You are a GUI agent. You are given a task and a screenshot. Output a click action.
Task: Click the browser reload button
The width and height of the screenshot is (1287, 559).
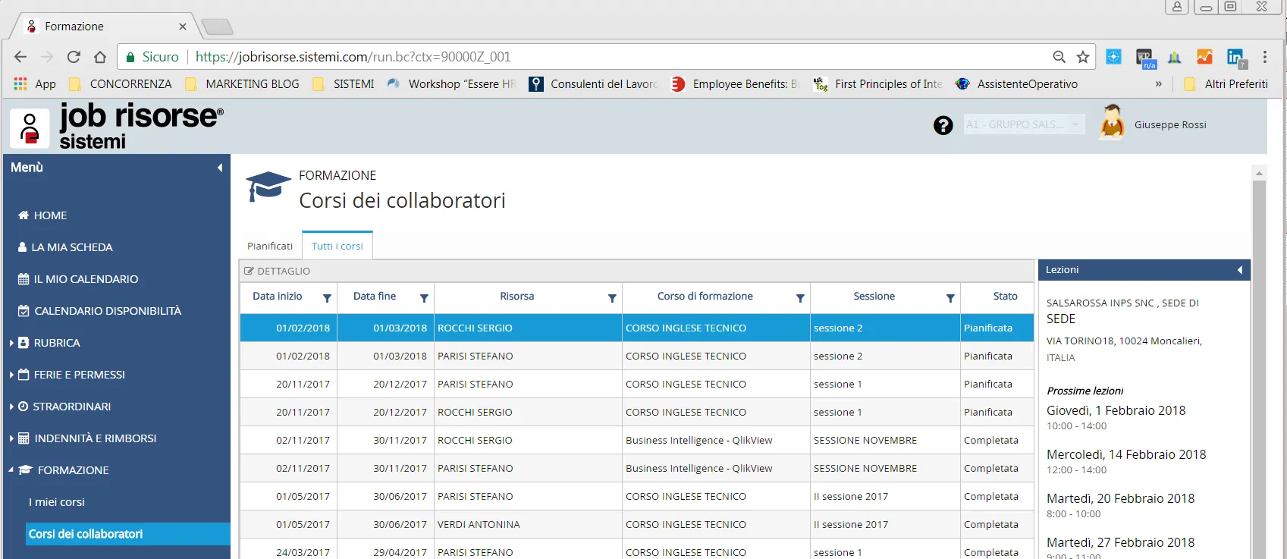[x=74, y=57]
